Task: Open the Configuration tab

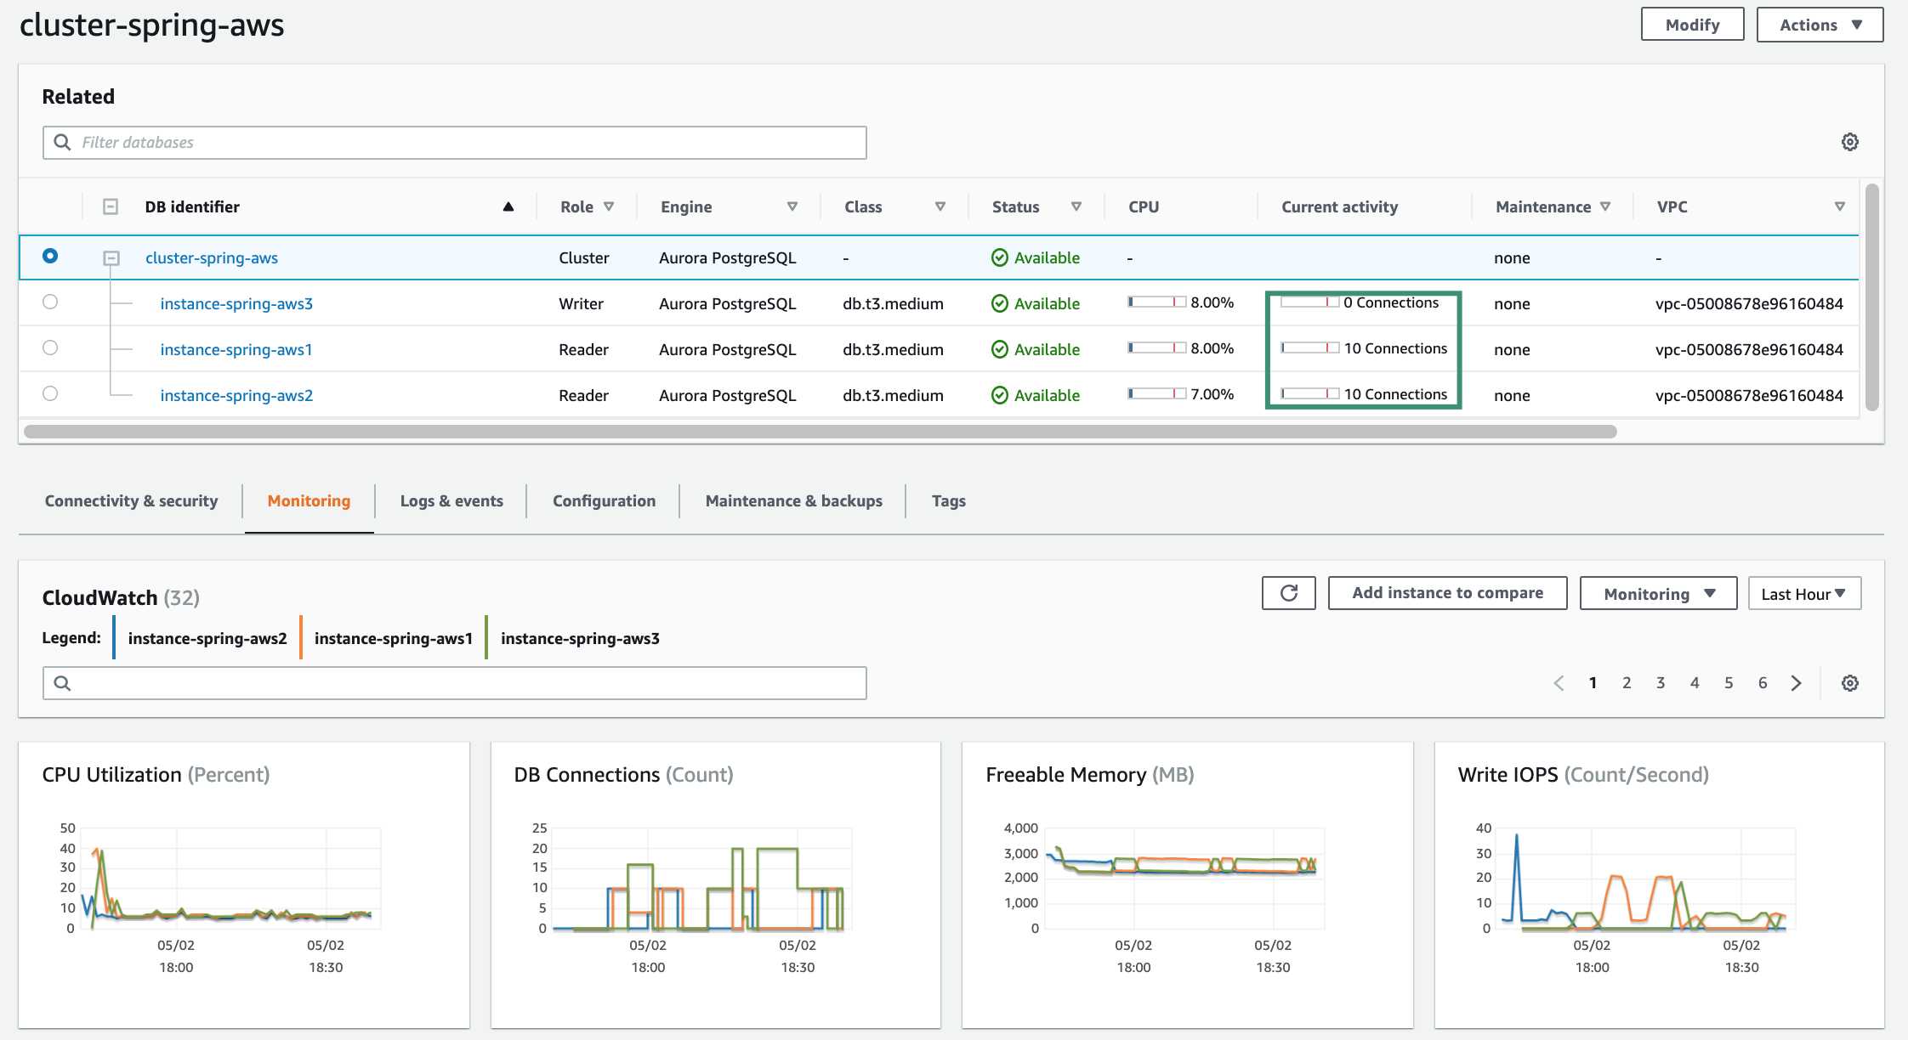Action: (604, 501)
